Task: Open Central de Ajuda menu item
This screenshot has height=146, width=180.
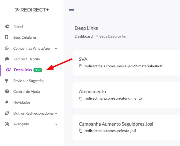Action: coord(27,92)
